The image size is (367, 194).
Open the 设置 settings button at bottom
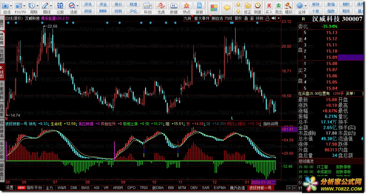[x=10, y=188]
